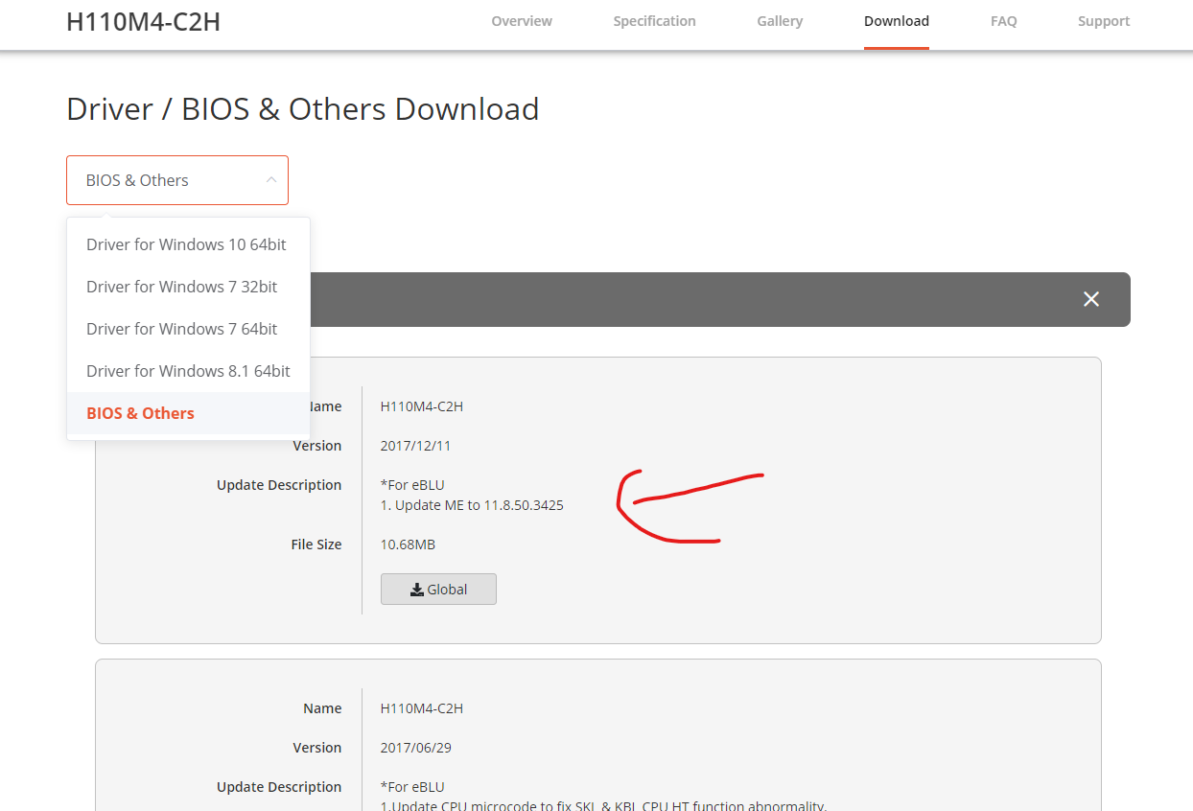Open the Support tab
The height and width of the screenshot is (811, 1193).
tap(1104, 21)
